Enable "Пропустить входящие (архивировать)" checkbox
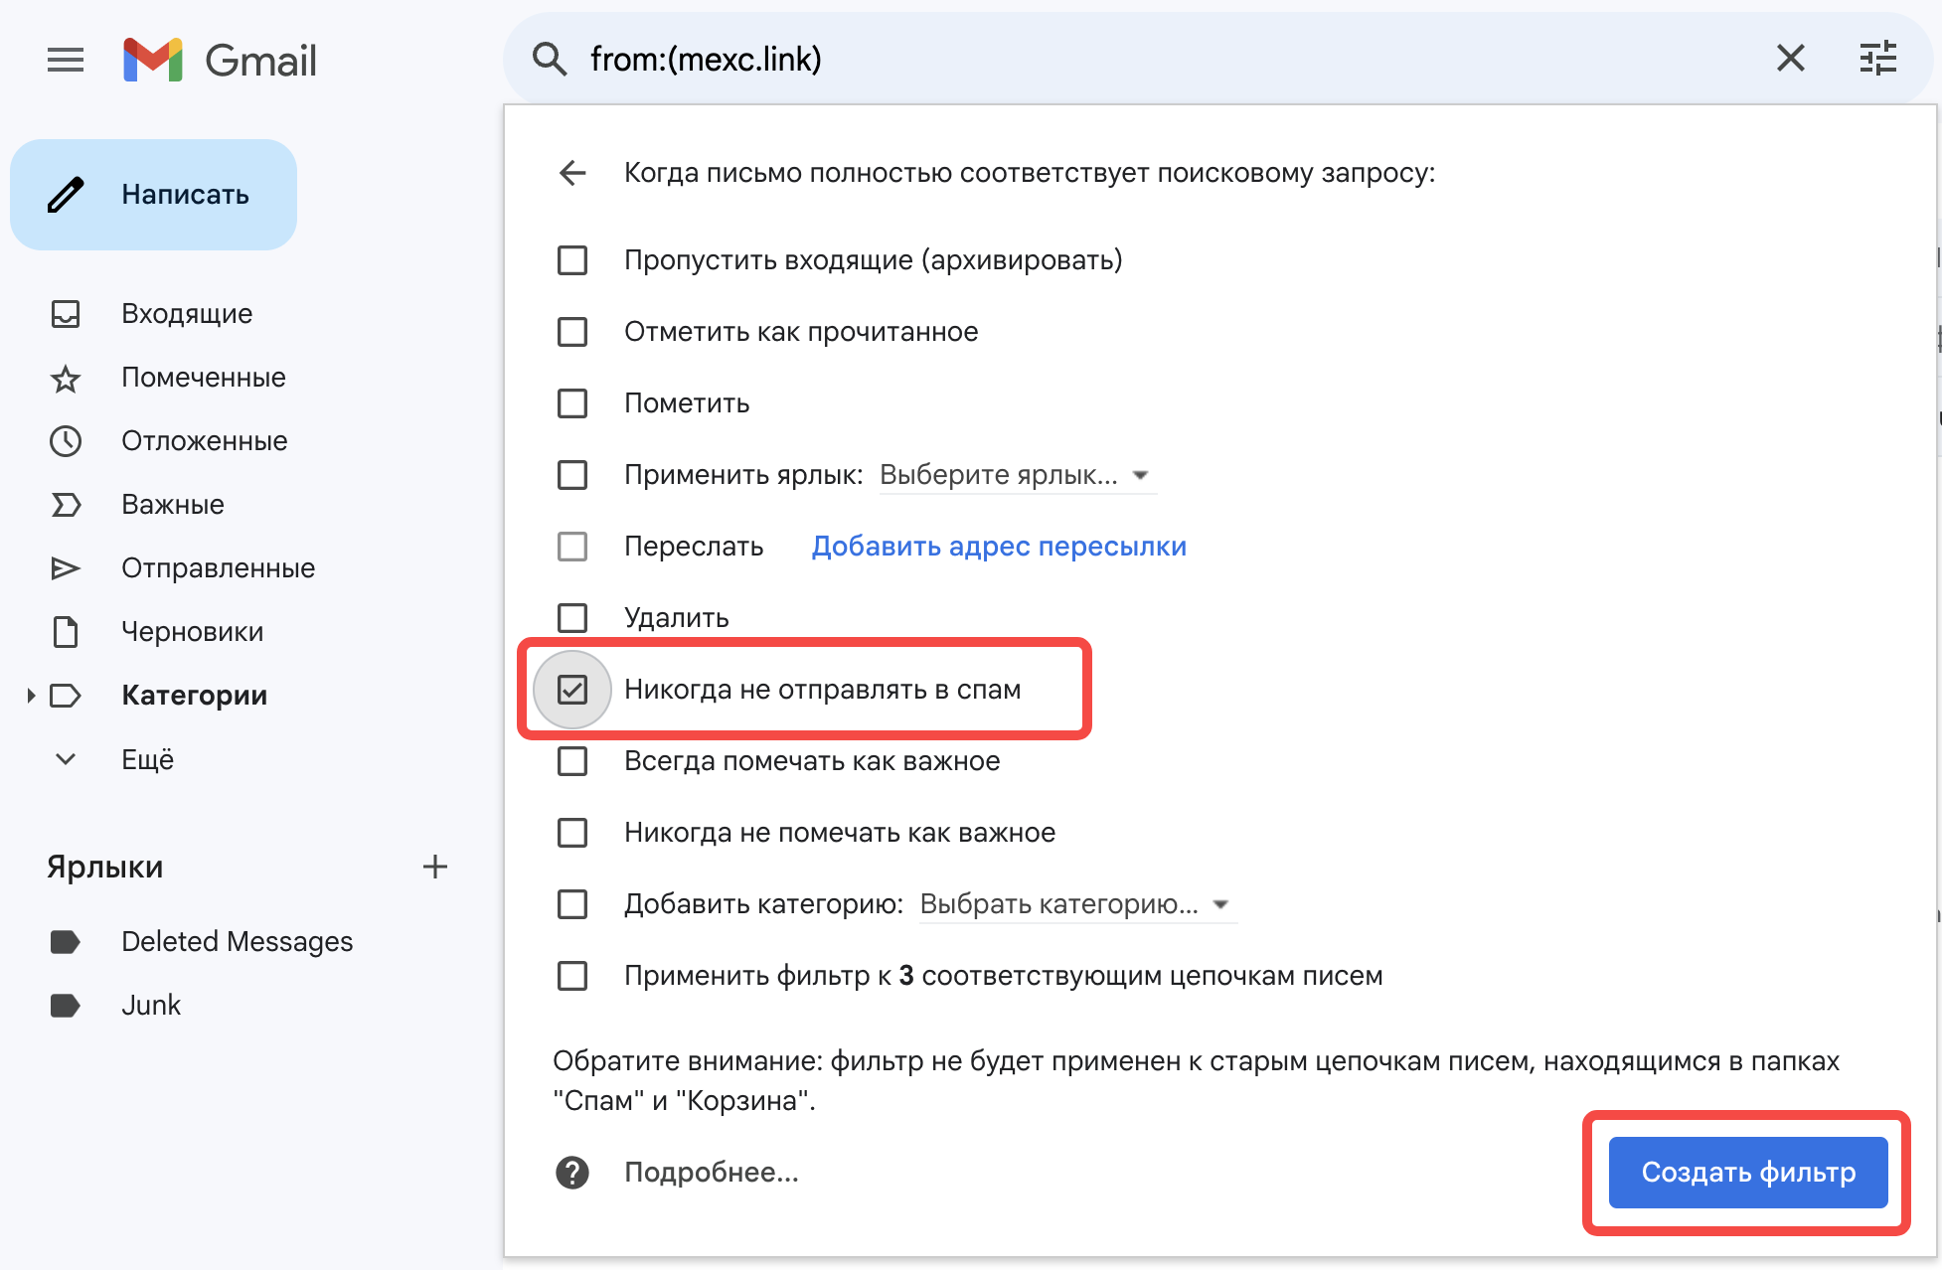1942x1270 pixels. pyautogui.click(x=572, y=260)
